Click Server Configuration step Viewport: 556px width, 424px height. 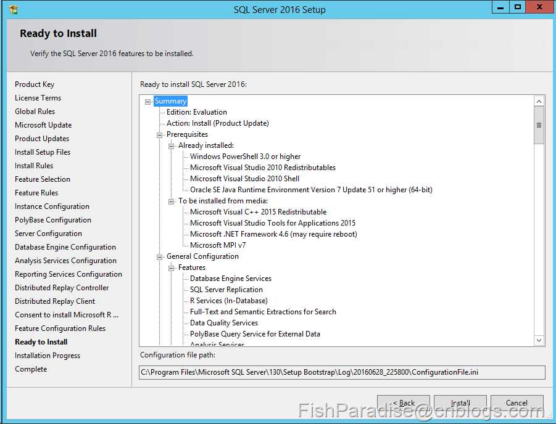coord(48,234)
